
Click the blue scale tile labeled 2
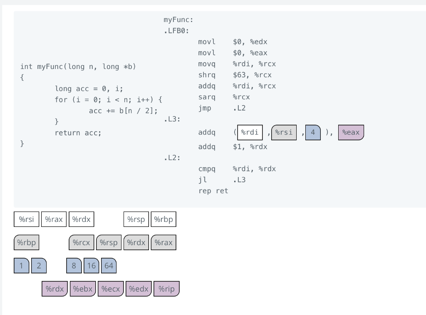pyautogui.click(x=39, y=266)
